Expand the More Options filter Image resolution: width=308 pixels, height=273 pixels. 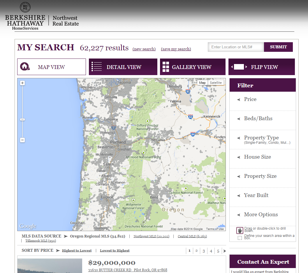click(263, 216)
